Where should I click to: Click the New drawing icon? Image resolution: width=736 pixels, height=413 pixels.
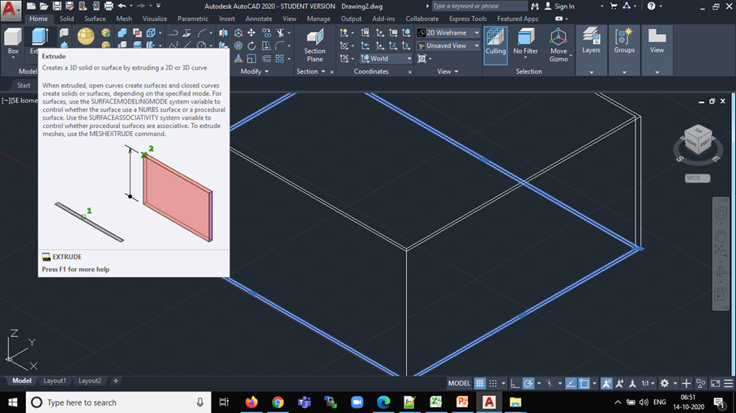tap(31, 6)
